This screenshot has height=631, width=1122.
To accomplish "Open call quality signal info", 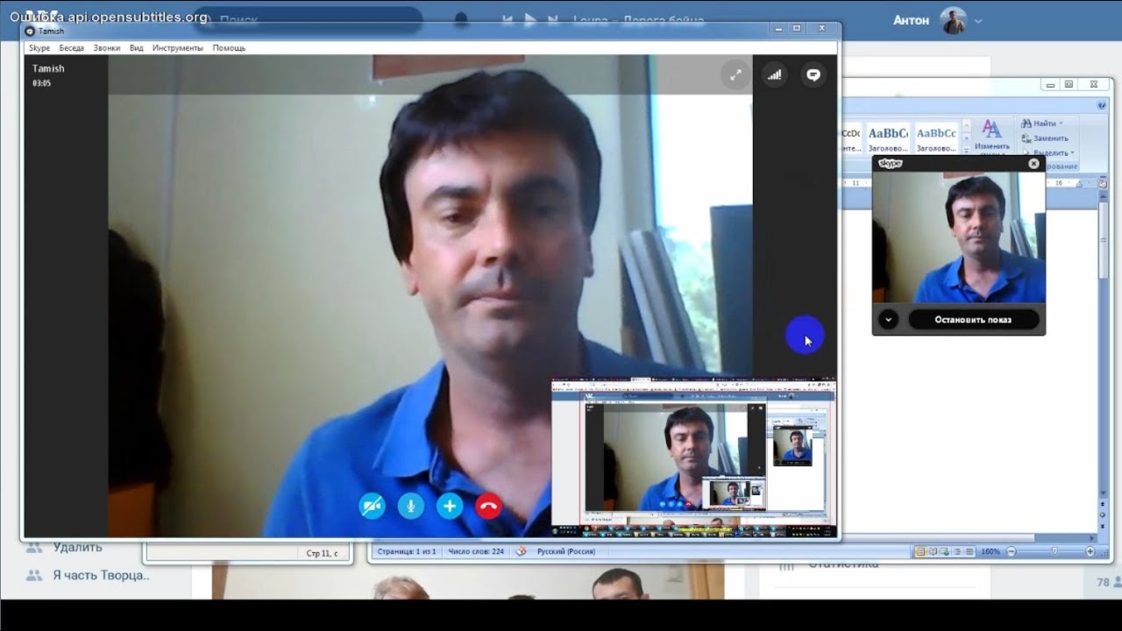I will click(x=774, y=74).
